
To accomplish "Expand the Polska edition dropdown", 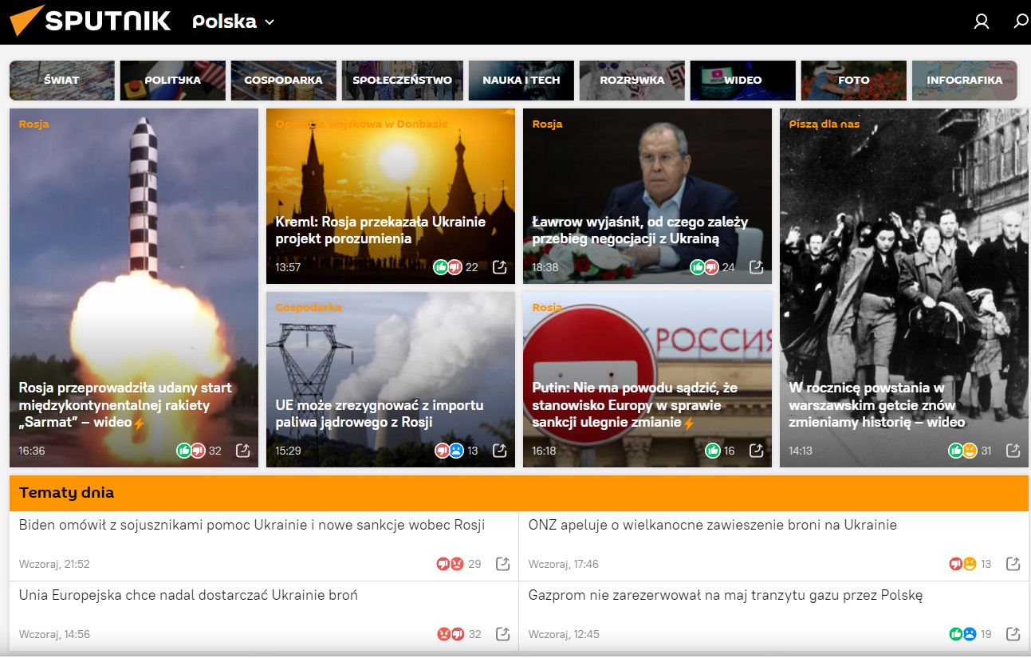I will point(233,22).
